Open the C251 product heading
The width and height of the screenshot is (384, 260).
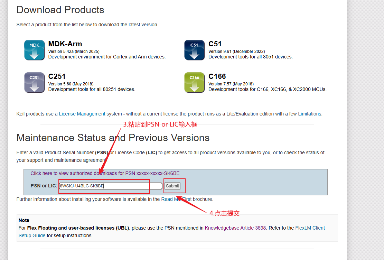[x=57, y=76]
